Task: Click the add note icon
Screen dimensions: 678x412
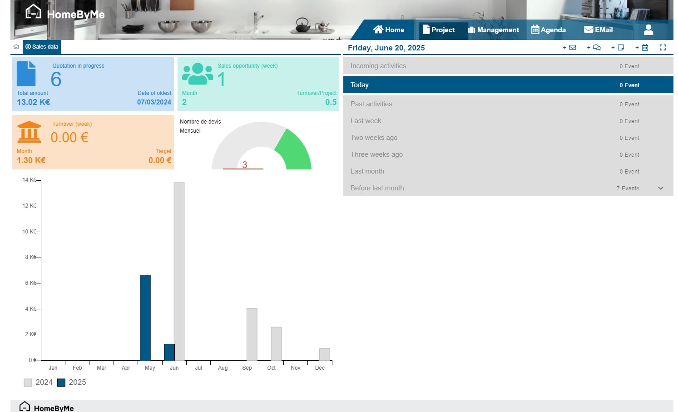Action: [x=618, y=47]
